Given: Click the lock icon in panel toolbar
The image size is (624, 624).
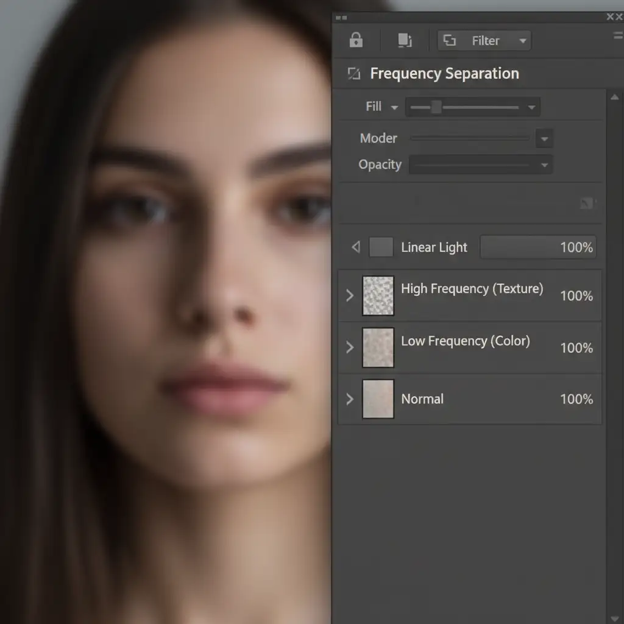Looking at the screenshot, I should click(356, 40).
